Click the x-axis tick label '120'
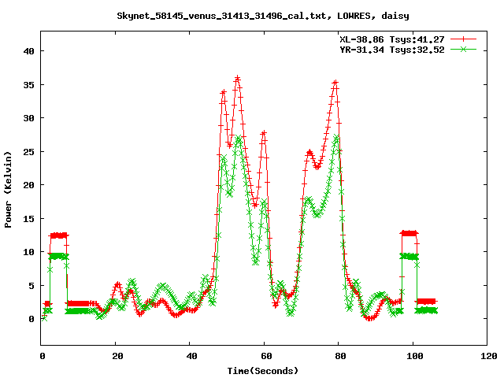 (x=489, y=356)
